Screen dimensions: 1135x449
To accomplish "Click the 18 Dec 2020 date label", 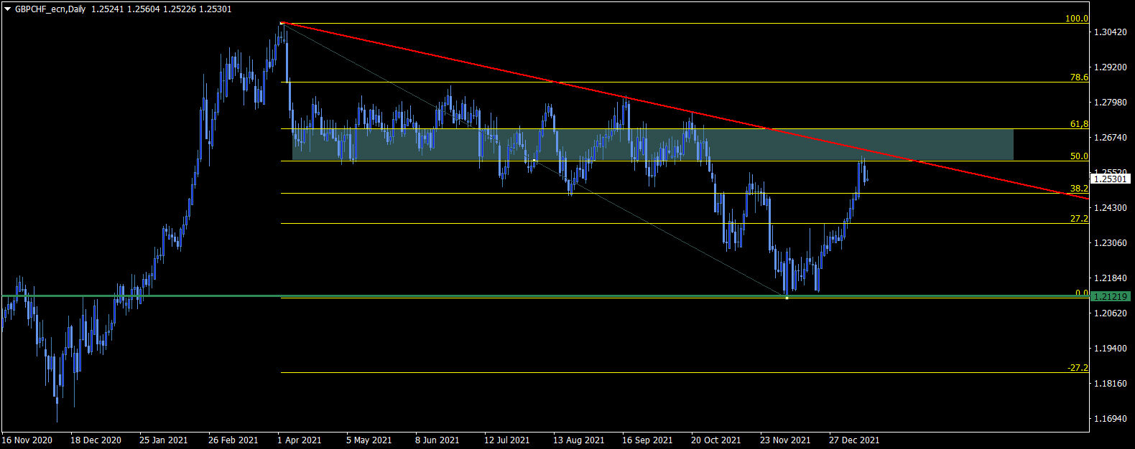I will click(x=96, y=440).
